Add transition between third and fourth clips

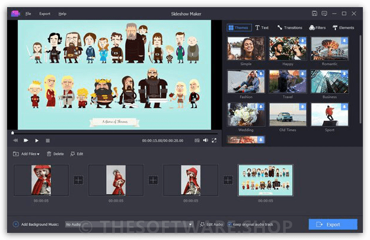[x=228, y=180]
